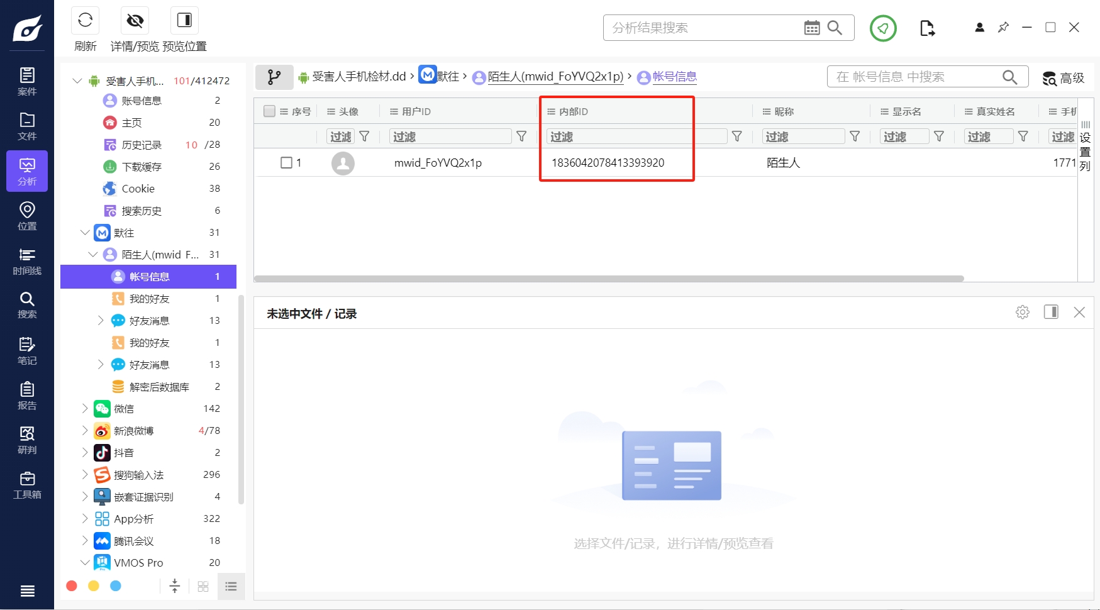
Task: Click the 真实姓名 column header
Action: point(996,111)
